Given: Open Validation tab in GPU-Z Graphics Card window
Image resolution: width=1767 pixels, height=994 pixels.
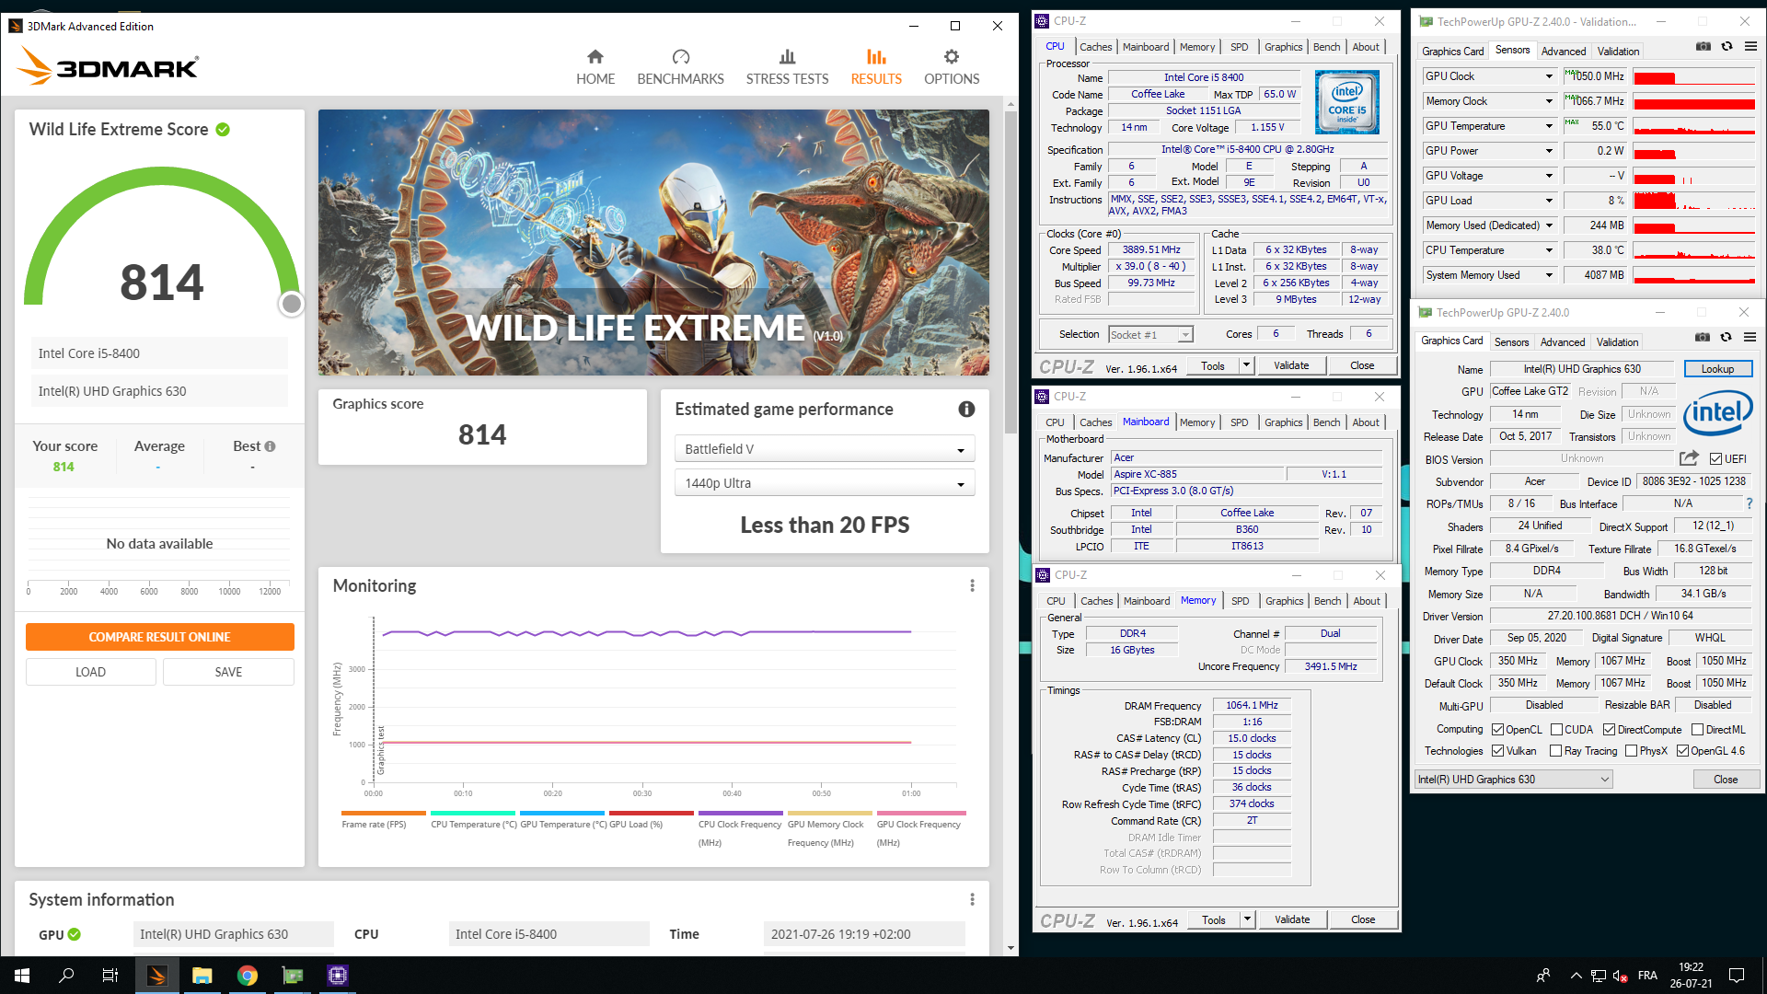Looking at the screenshot, I should click(x=1617, y=342).
